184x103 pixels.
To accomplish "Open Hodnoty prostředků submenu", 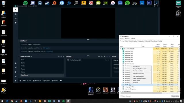I will 140,71.
